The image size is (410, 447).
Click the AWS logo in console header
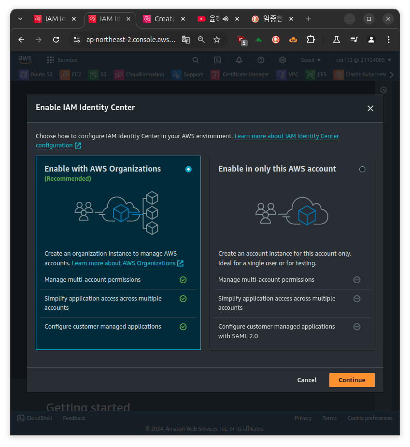pyautogui.click(x=25, y=59)
